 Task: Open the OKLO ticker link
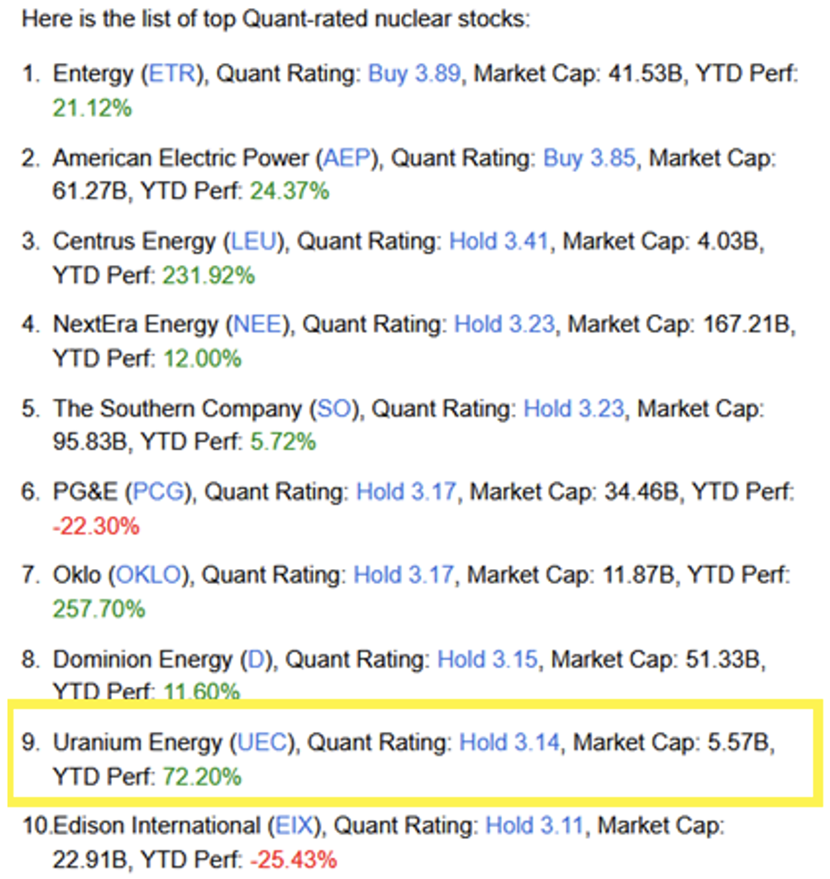coord(149,575)
